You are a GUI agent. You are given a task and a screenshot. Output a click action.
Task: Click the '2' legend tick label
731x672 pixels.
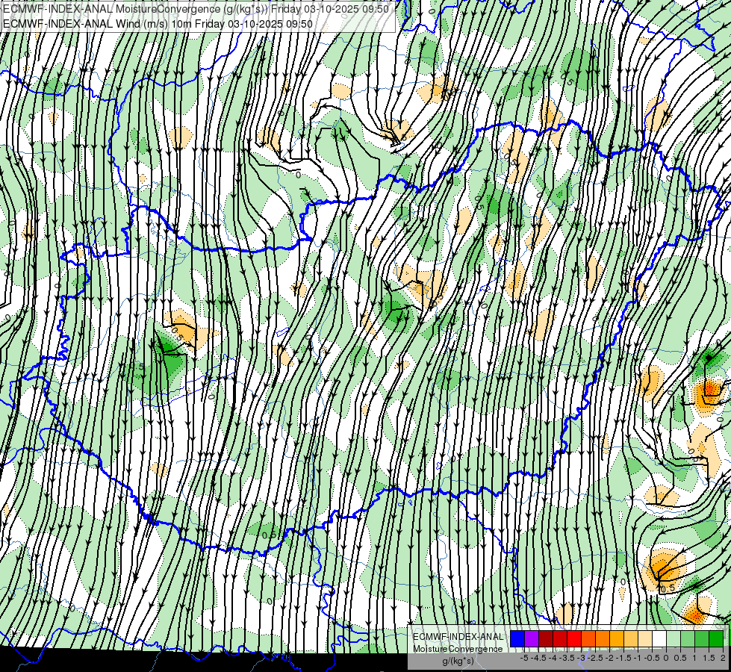[x=723, y=658]
